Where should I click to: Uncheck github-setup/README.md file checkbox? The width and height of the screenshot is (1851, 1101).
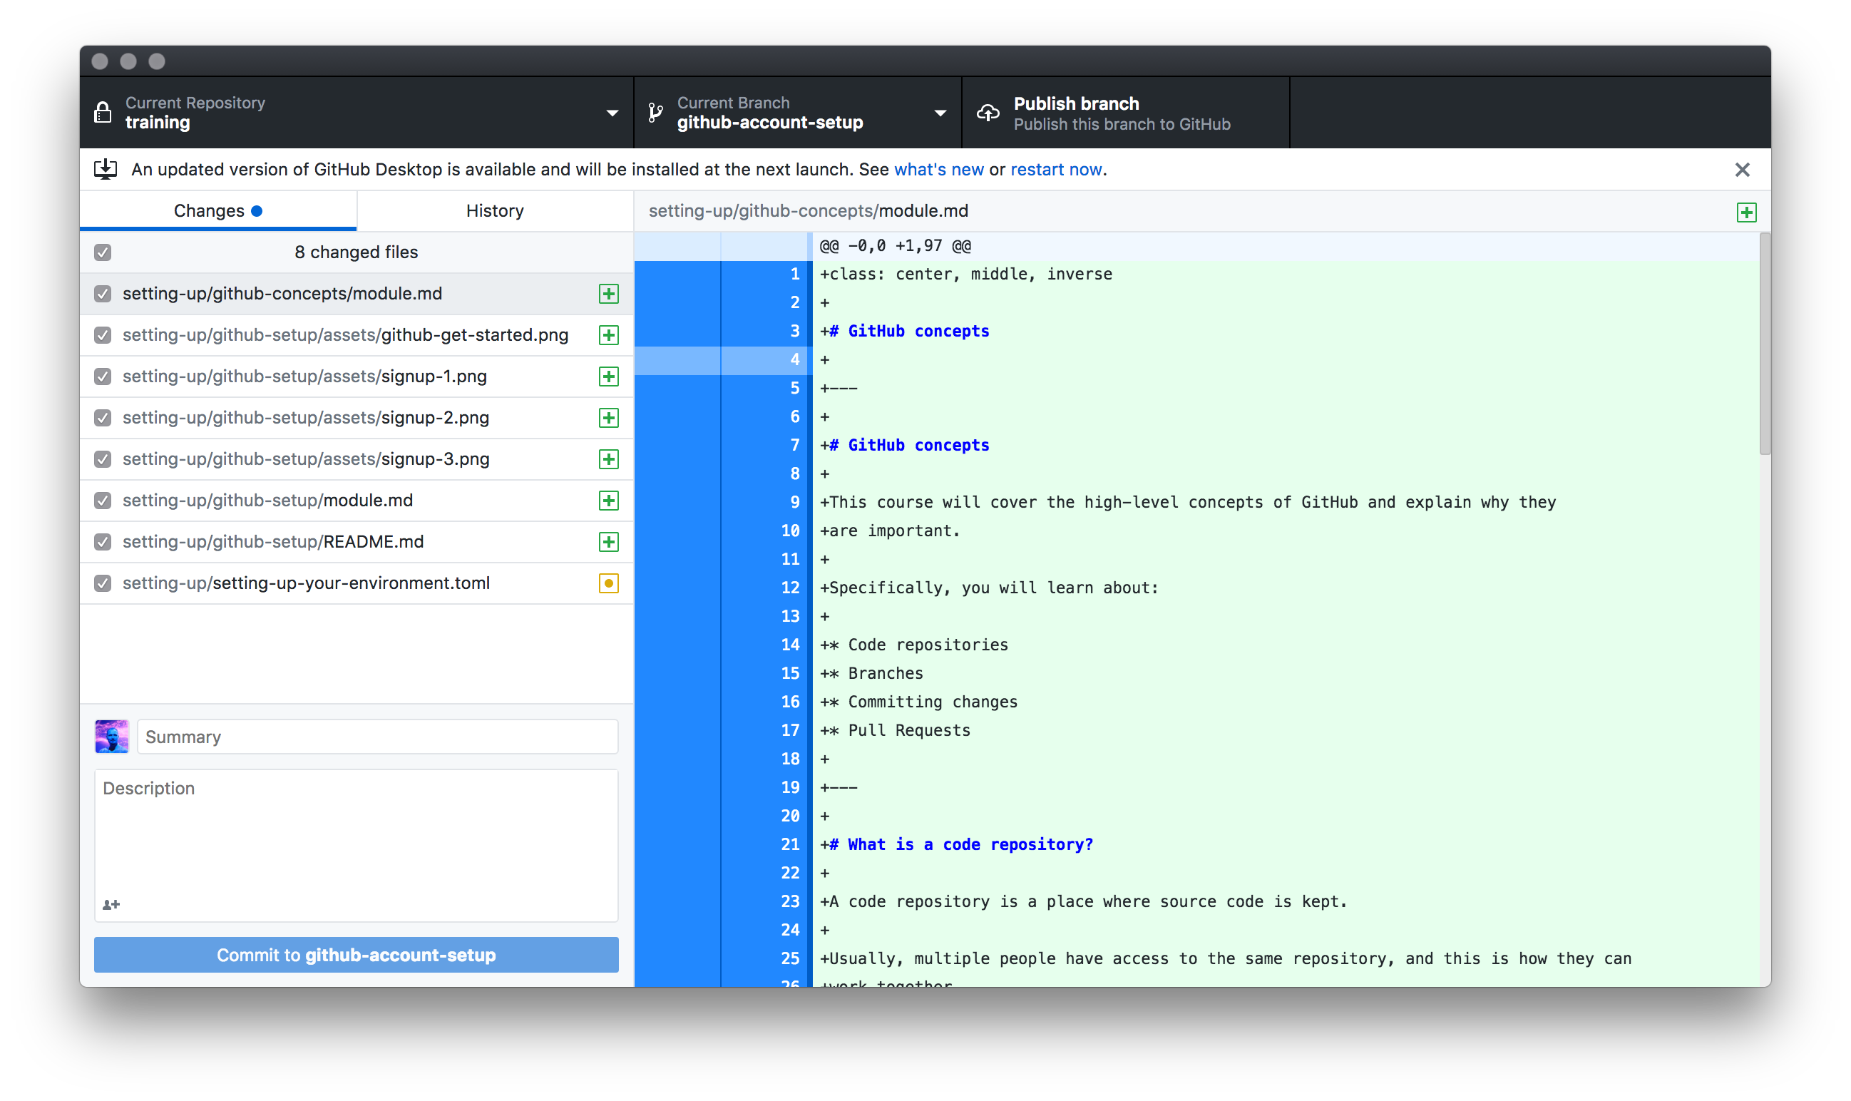click(x=103, y=542)
